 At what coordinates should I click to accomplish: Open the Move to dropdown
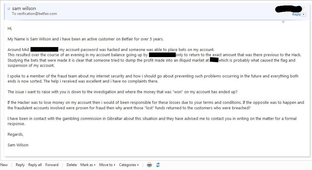click(107, 165)
